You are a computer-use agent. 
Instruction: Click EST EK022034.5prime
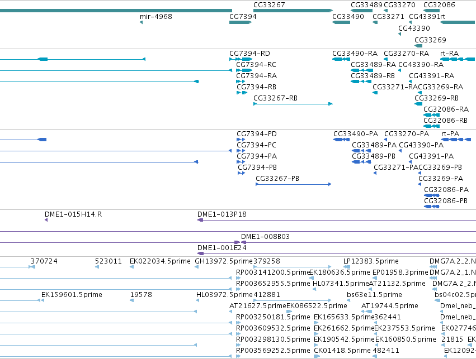point(160,261)
